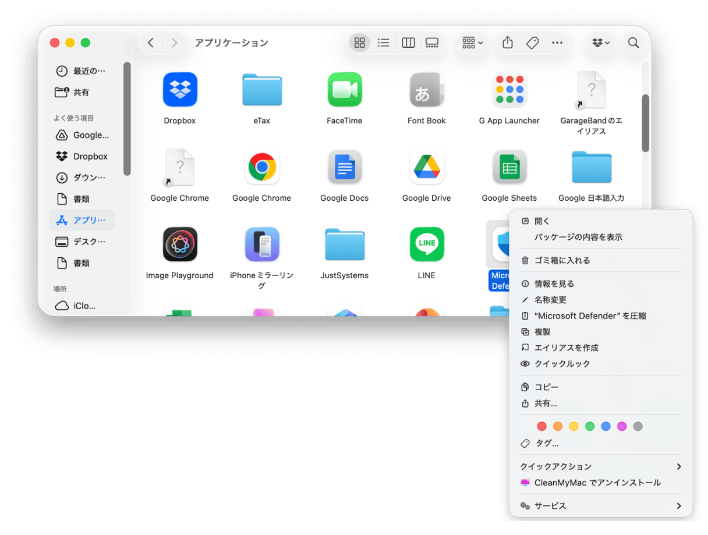The width and height of the screenshot is (708, 535).
Task: Select the Image Playground app icon
Action: click(x=180, y=245)
